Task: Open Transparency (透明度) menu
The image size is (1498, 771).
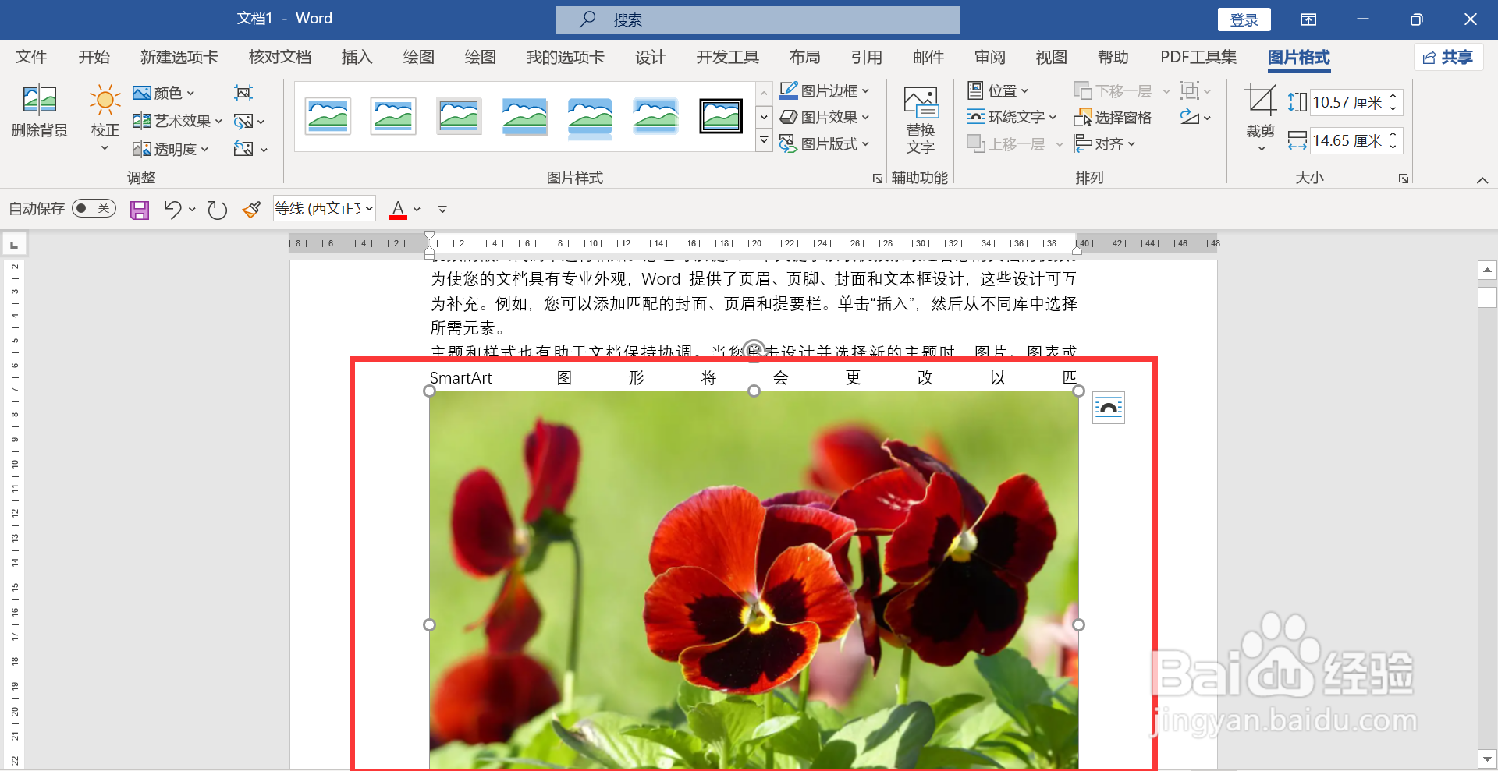Action: pos(170,149)
